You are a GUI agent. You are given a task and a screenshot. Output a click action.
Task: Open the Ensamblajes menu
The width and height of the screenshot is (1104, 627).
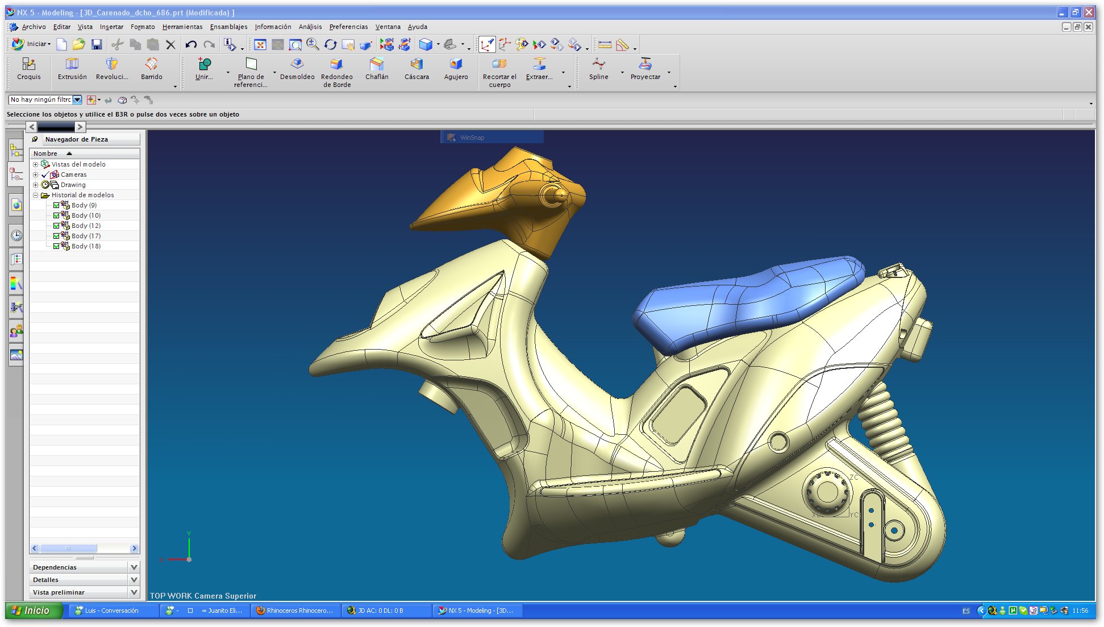click(x=228, y=27)
